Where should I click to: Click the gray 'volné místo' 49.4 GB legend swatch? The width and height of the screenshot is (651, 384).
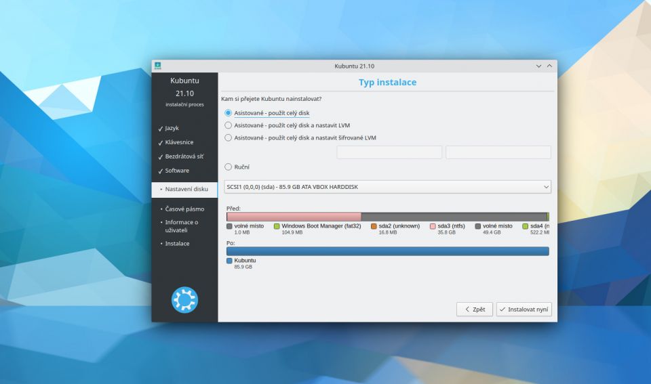(478, 226)
